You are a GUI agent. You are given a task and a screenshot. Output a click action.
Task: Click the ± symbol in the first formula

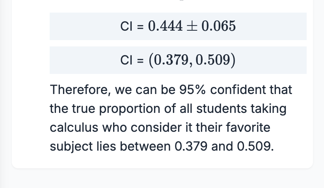click(192, 26)
